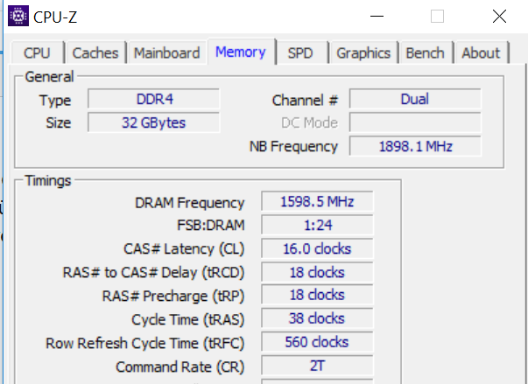Click the Dual channel value
Screen dimensions: 528x384
coord(415,99)
